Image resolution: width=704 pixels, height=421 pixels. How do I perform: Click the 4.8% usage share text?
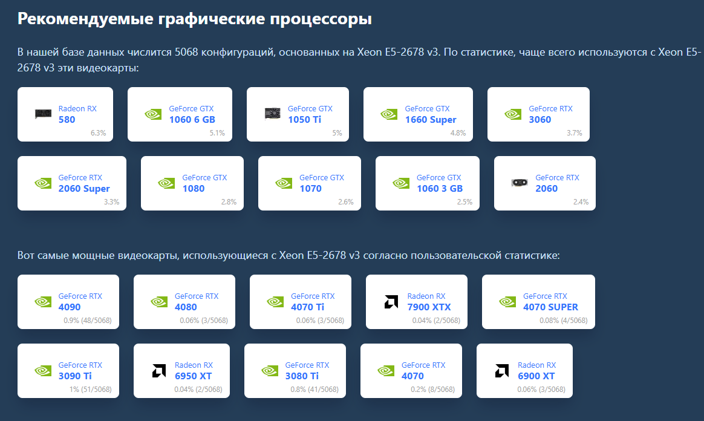click(458, 133)
